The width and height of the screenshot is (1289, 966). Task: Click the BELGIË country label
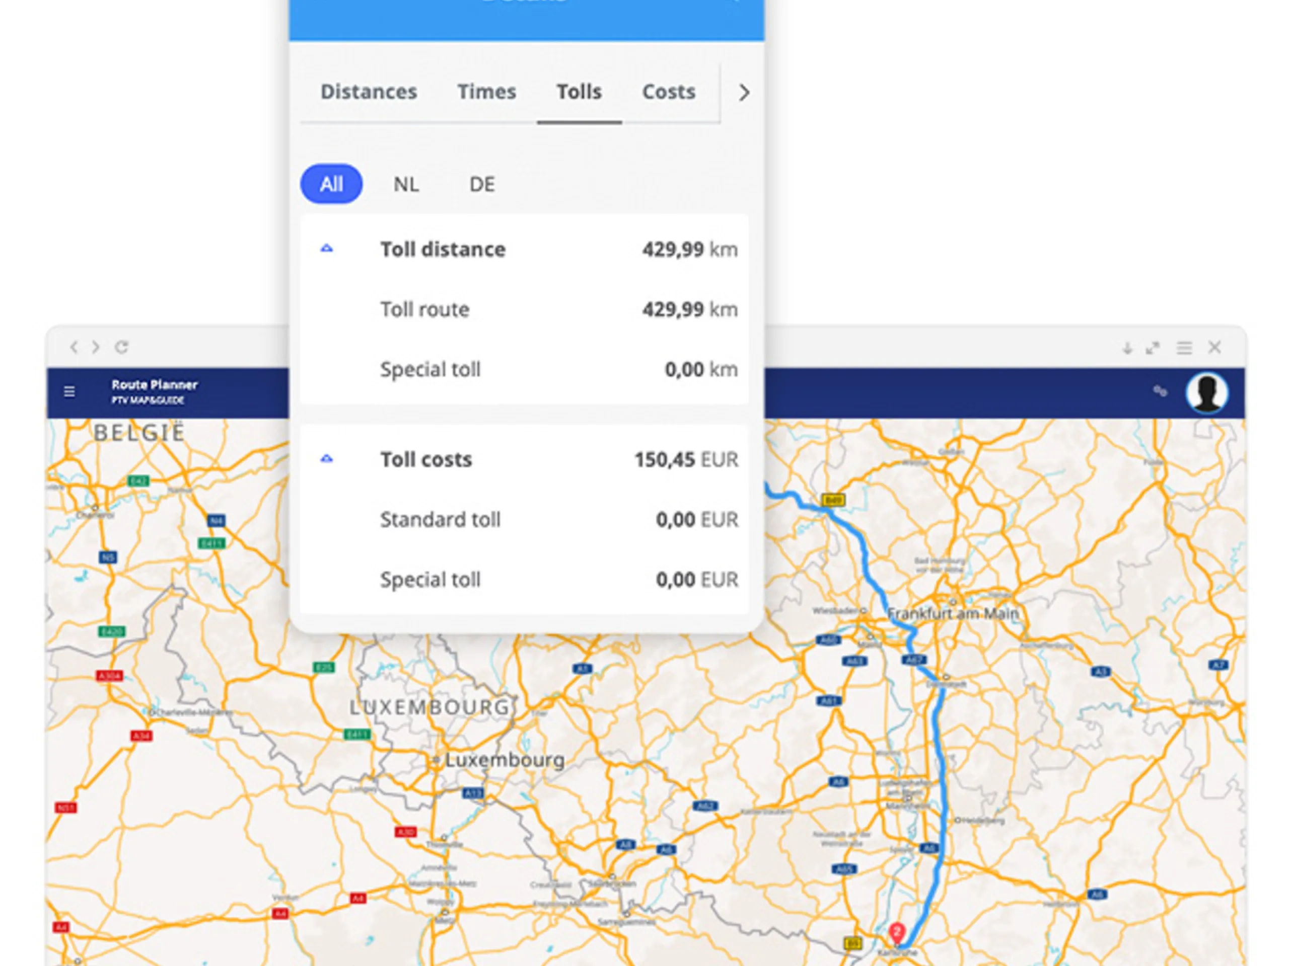139,433
